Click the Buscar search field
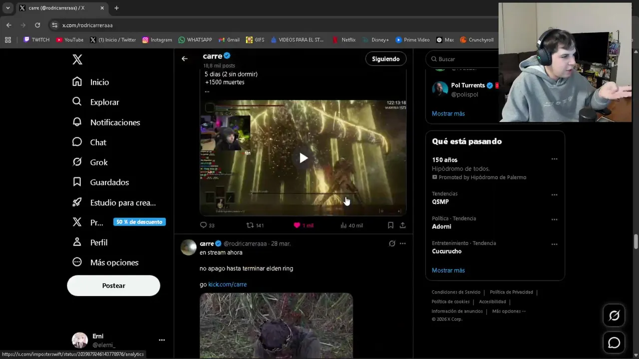The width and height of the screenshot is (639, 359). point(462,59)
